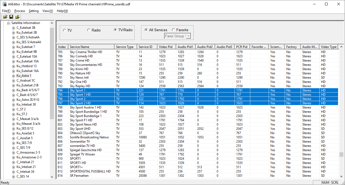The height and width of the screenshot is (185, 345).
Task: Select the SPORTDIGITAL FUSSBALL HD row
Action: coord(197,171)
